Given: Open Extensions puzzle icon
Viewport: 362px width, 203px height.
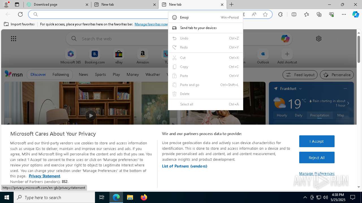Looking at the screenshot, I should [x=280, y=14].
